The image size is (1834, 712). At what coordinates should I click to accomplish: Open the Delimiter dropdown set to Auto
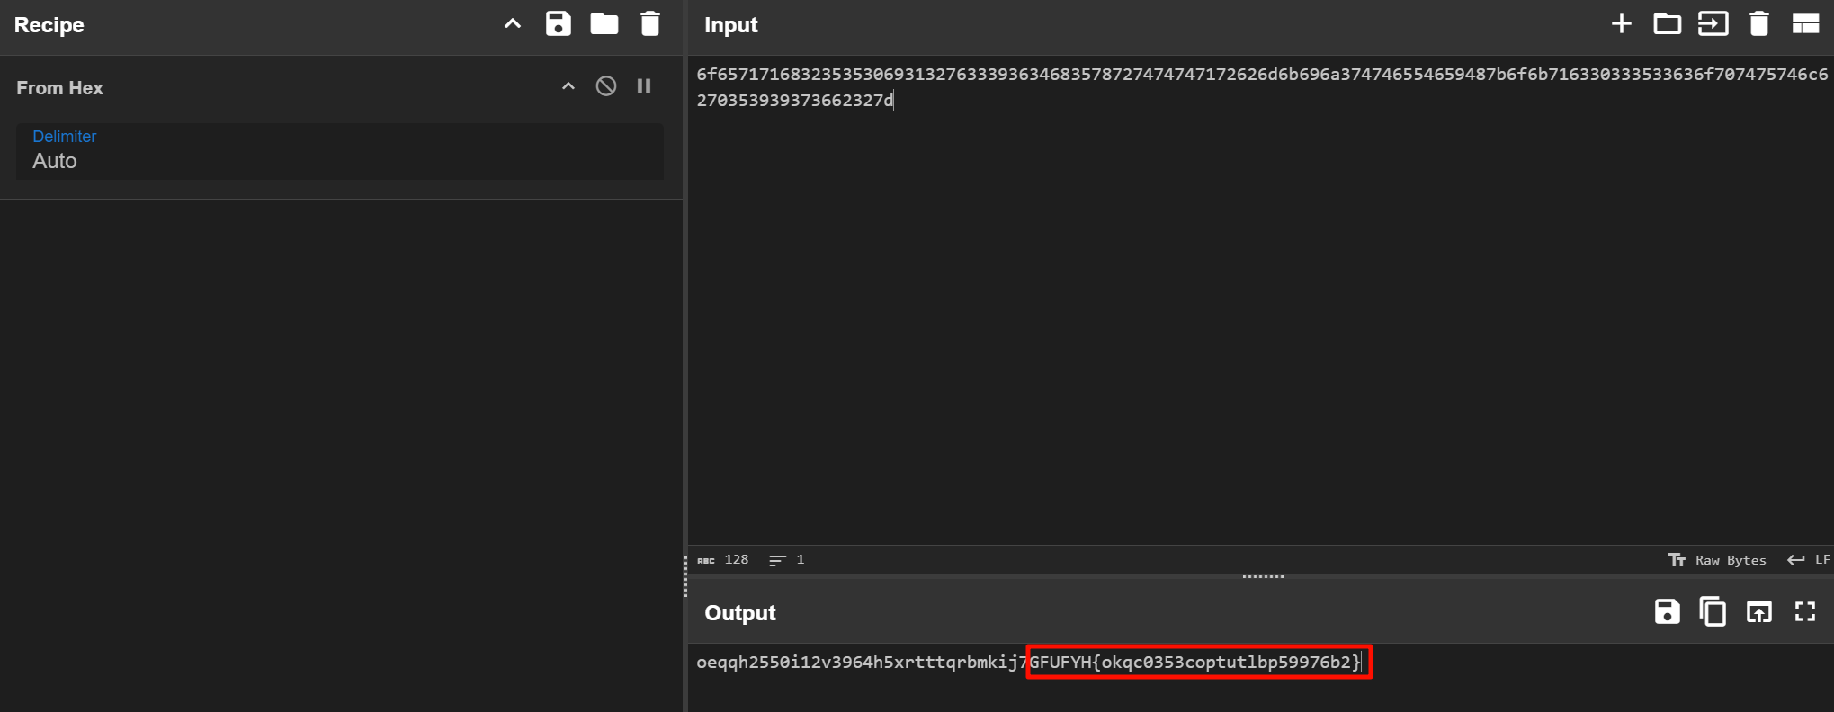[339, 152]
